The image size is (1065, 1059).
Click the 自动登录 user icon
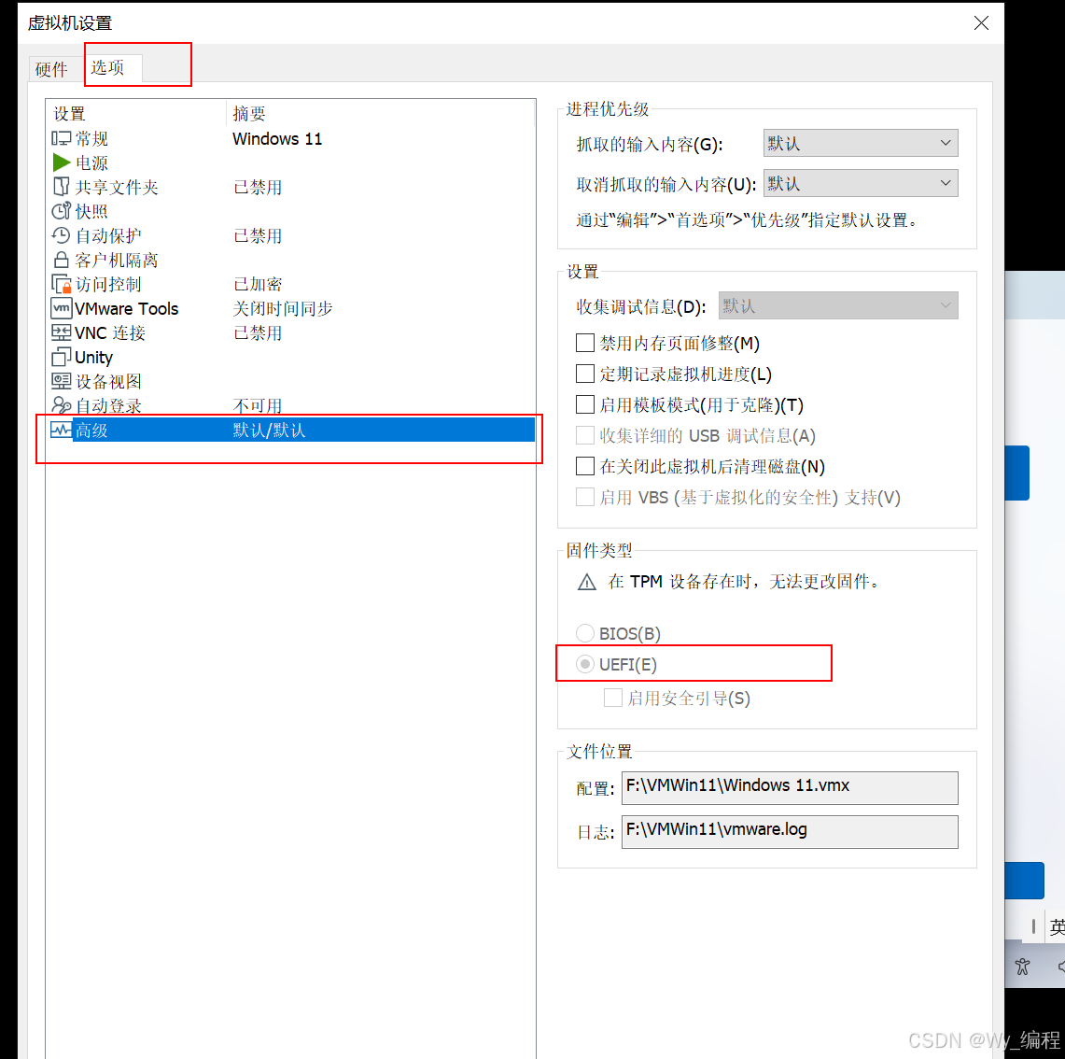coord(61,406)
